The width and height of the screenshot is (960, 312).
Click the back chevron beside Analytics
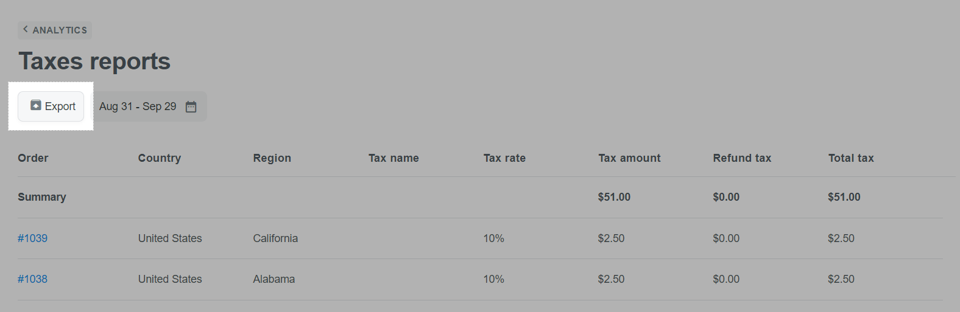[x=25, y=29]
